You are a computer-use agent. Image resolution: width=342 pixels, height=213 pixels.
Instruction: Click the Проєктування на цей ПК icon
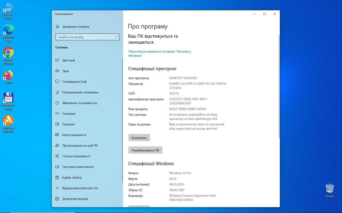click(57, 146)
